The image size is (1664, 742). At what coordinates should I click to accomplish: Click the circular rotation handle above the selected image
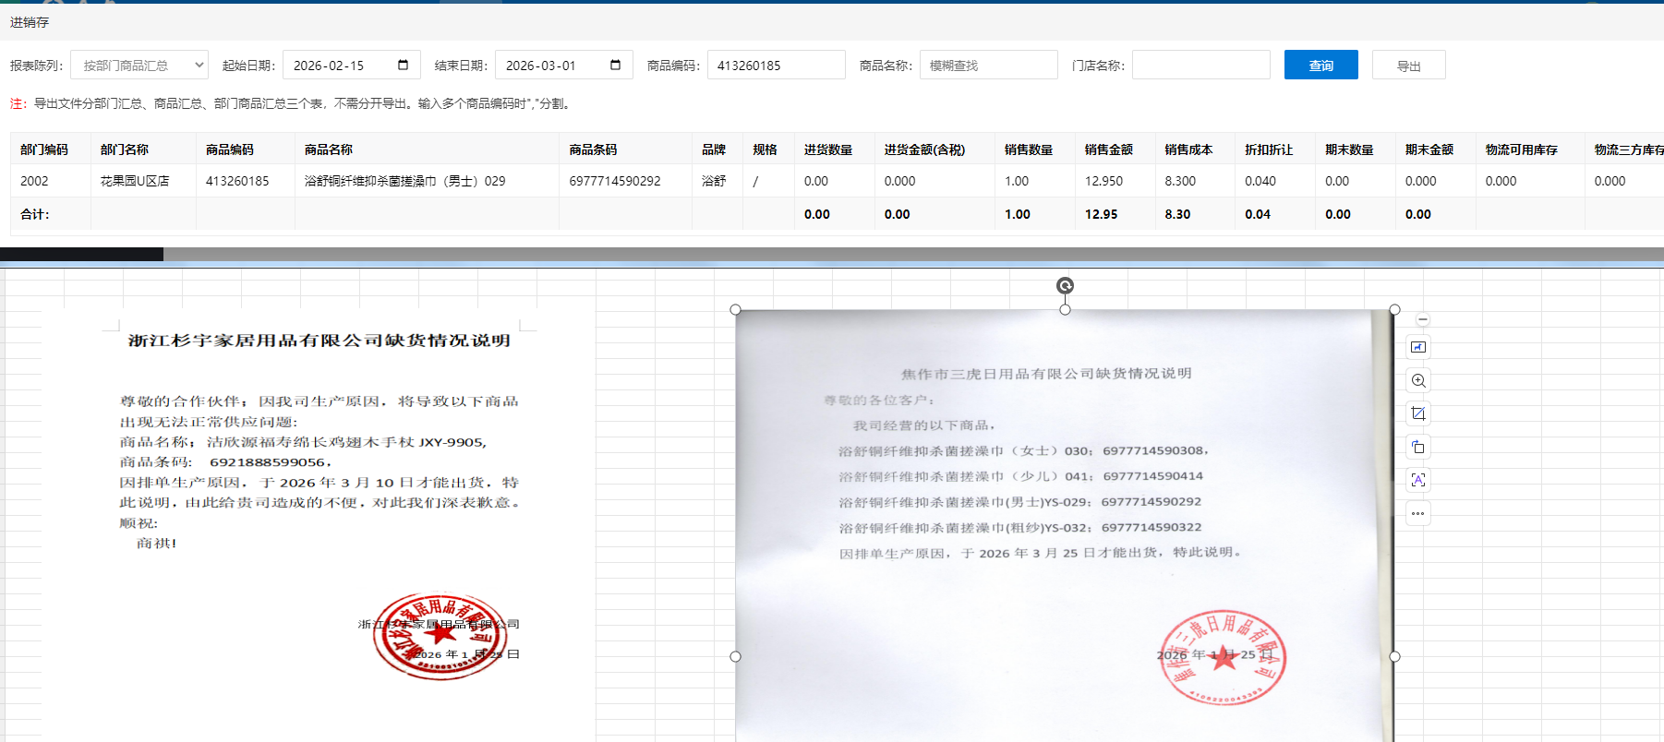pyautogui.click(x=1065, y=286)
